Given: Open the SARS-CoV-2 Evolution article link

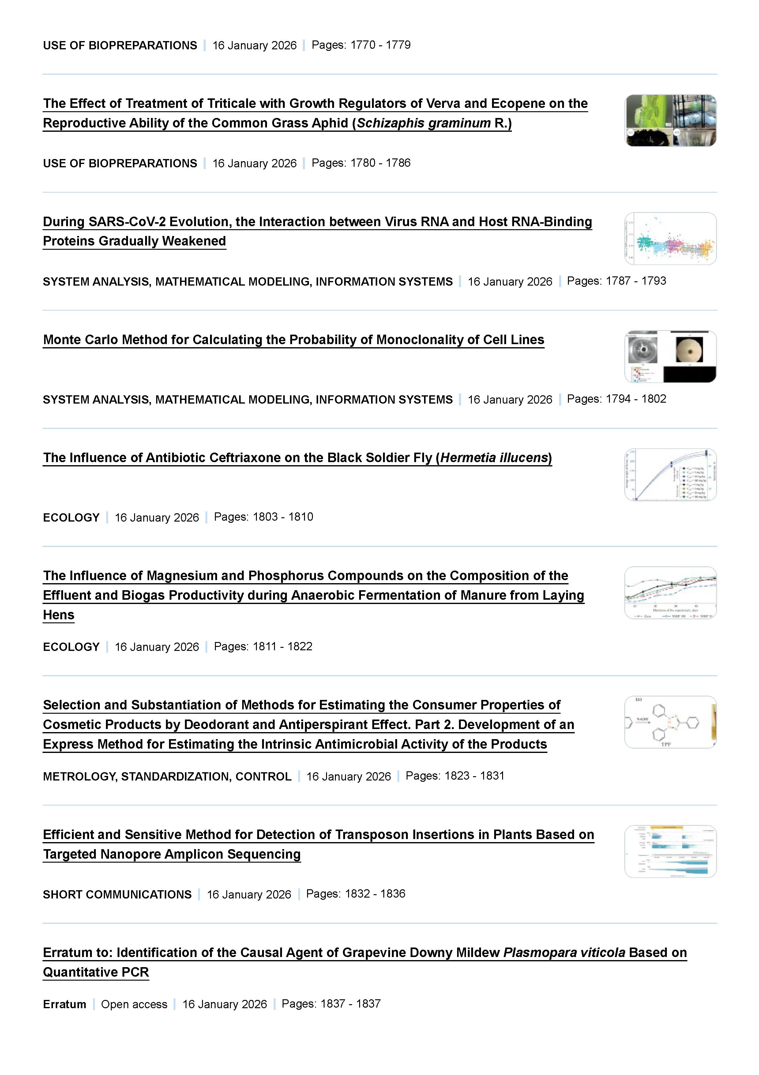Looking at the screenshot, I should point(317,222).
